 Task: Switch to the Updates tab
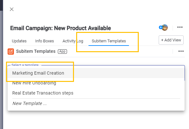(19, 41)
